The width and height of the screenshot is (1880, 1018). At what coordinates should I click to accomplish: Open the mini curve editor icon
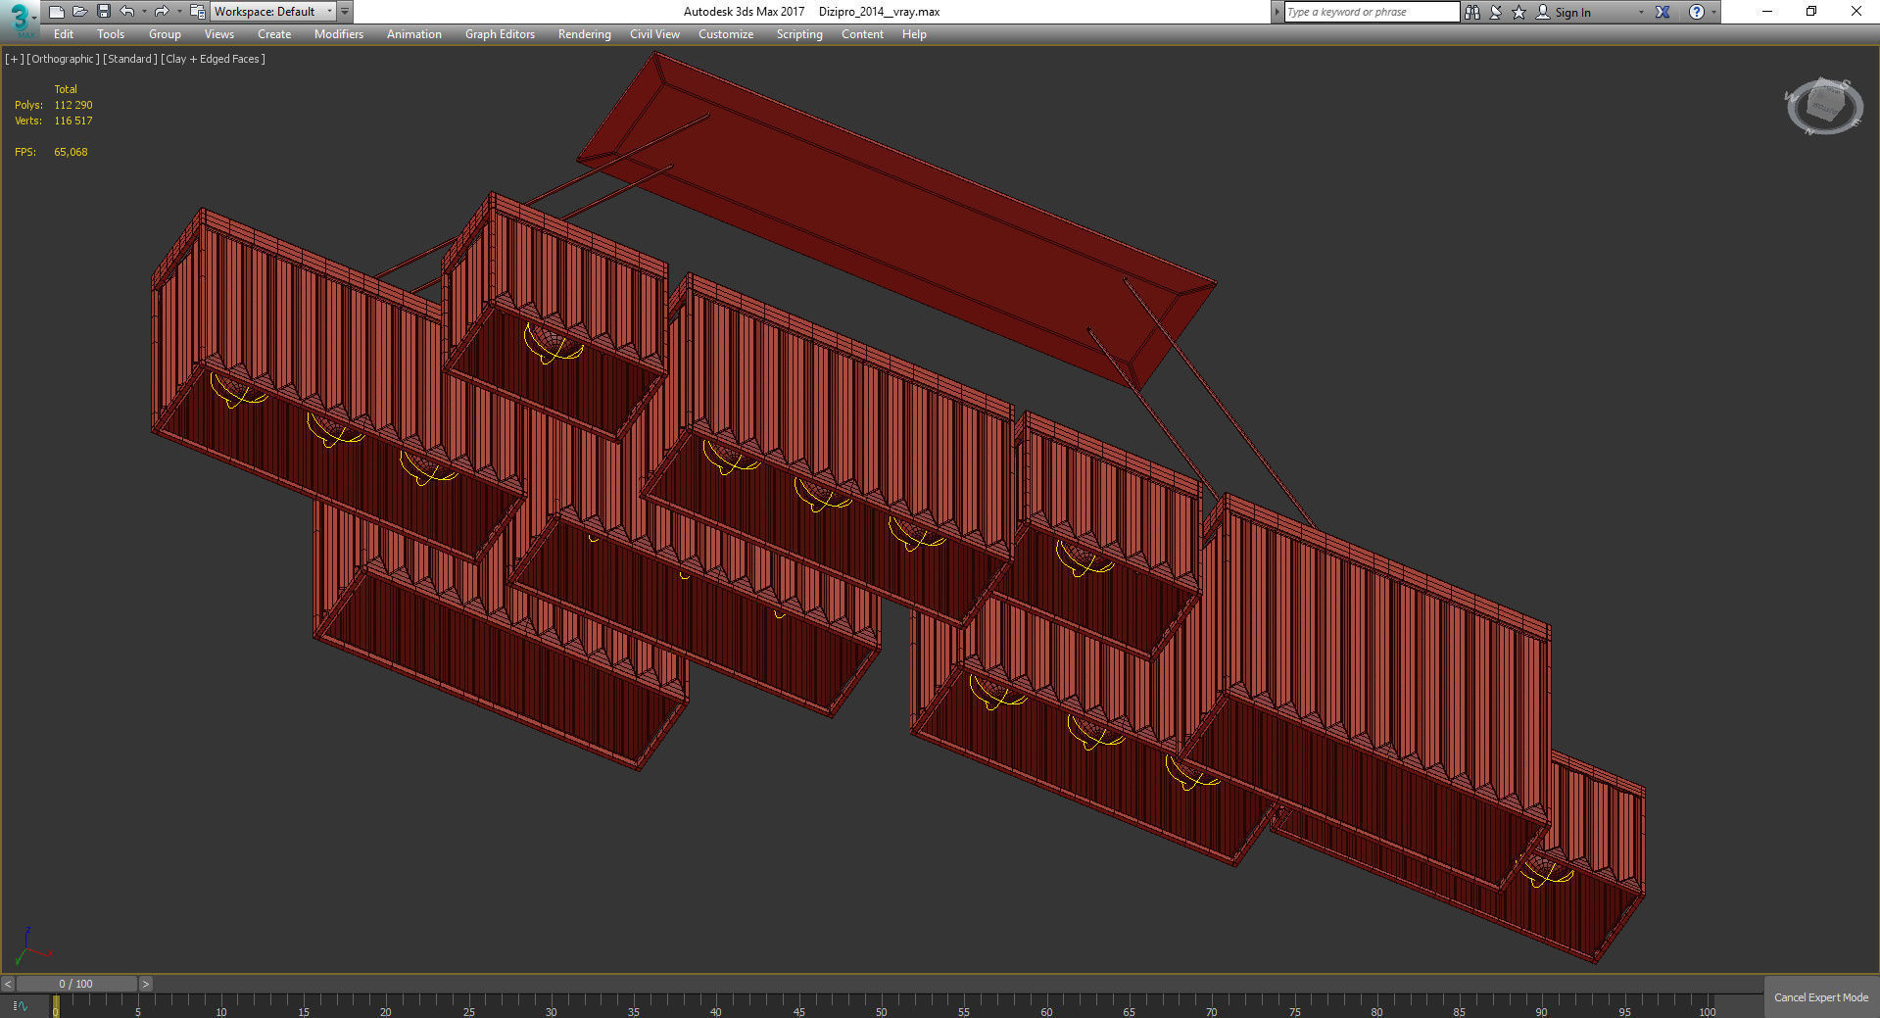(x=21, y=1006)
